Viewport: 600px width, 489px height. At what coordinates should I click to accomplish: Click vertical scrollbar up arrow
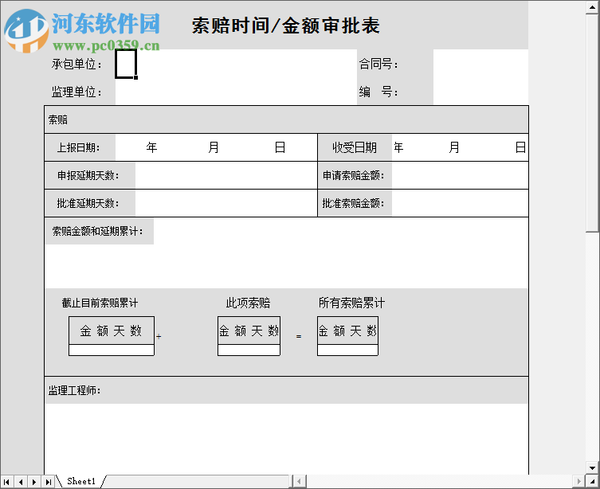(x=592, y=8)
